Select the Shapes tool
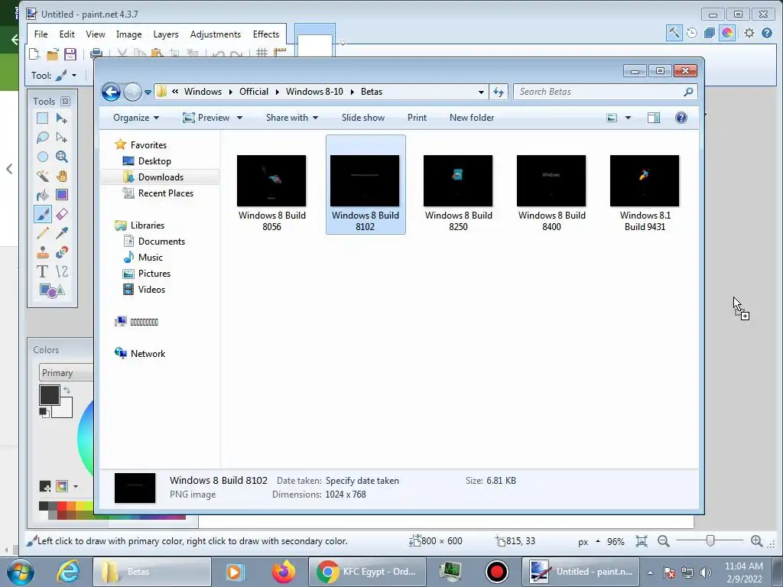Image resolution: width=783 pixels, height=587 pixels. pyautogui.click(x=52, y=290)
